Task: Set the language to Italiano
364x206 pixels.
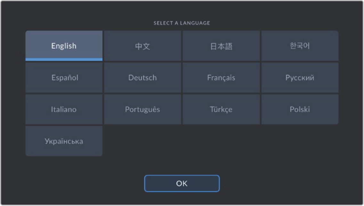Action: 64,109
